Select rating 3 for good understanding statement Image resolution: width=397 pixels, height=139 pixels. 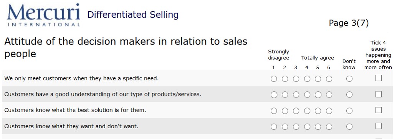coord(296,95)
